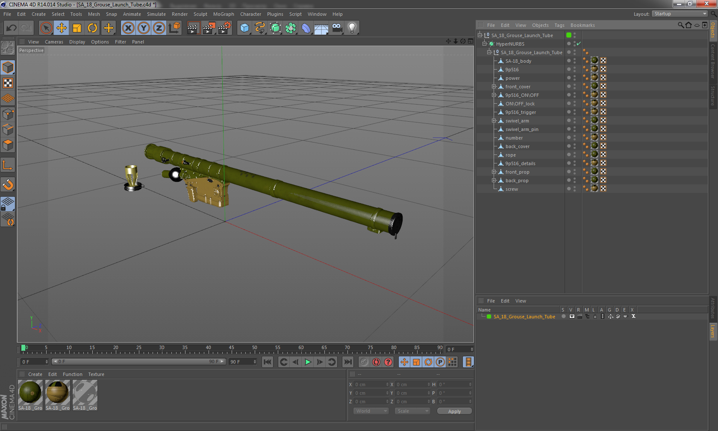This screenshot has width=718, height=431.
Task: Activate the Rotate tool
Action: 92,28
